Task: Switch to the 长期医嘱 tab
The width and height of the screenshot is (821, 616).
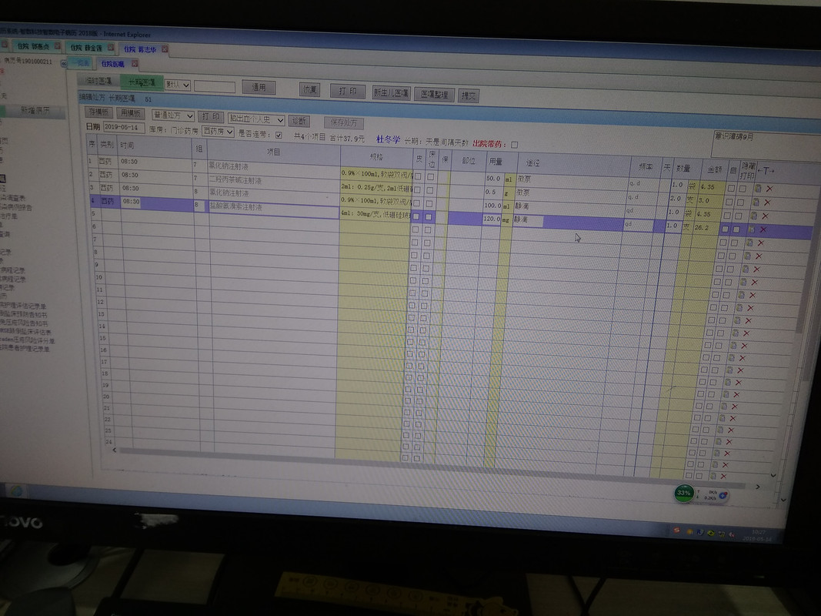Action: (142, 82)
